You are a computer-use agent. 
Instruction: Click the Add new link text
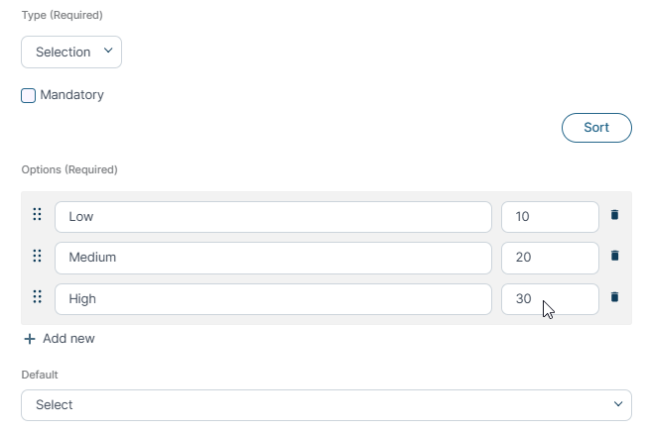pyautogui.click(x=68, y=339)
